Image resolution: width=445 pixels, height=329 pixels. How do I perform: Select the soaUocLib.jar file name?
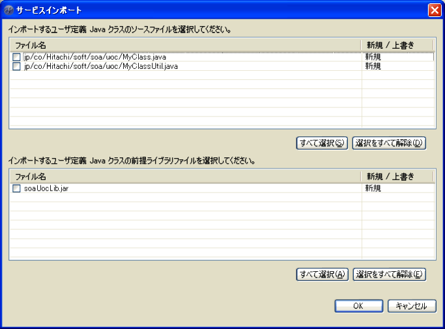coord(46,189)
